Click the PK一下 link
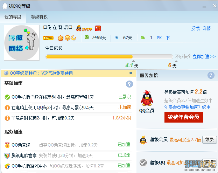The height and width of the screenshot is (173, 218). (x=163, y=38)
